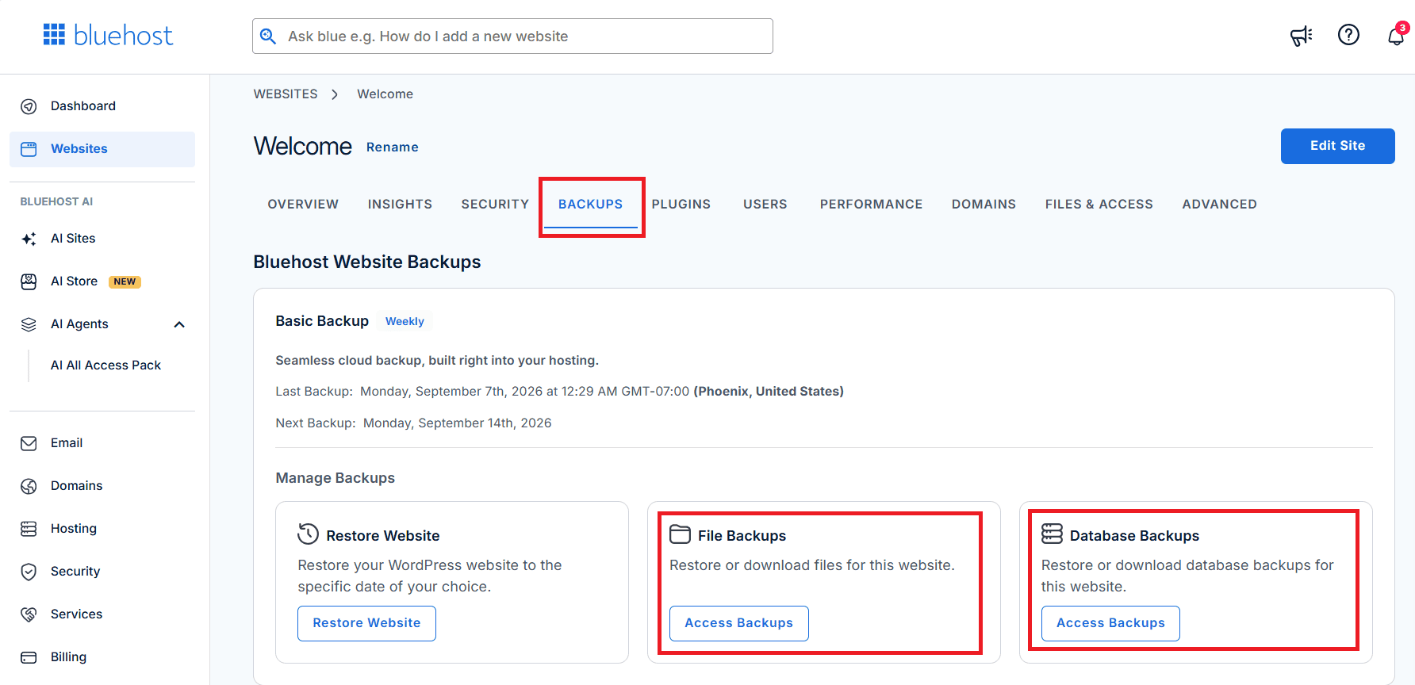Click the File Backups folder icon
The image size is (1415, 685).
[680, 534]
